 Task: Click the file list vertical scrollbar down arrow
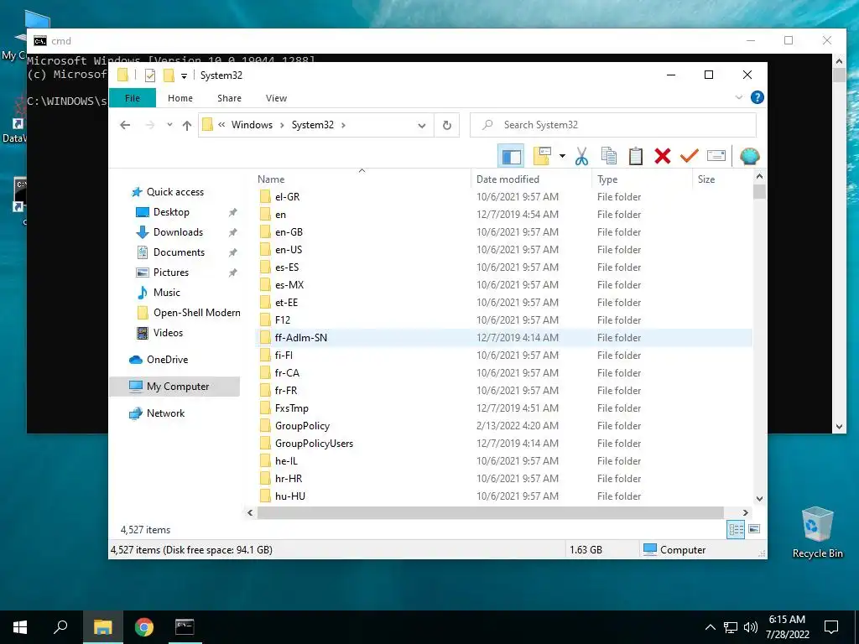(x=759, y=499)
